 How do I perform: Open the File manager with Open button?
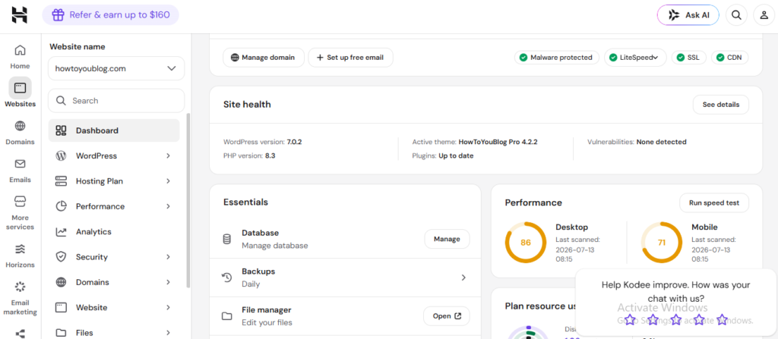point(447,316)
